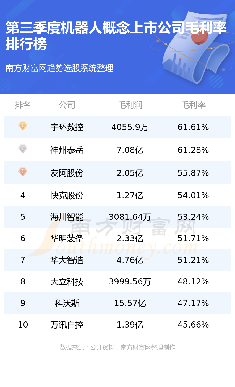Click the 45.66% margin of 万讯自控
This screenshot has height=387, width=235.
click(193, 325)
